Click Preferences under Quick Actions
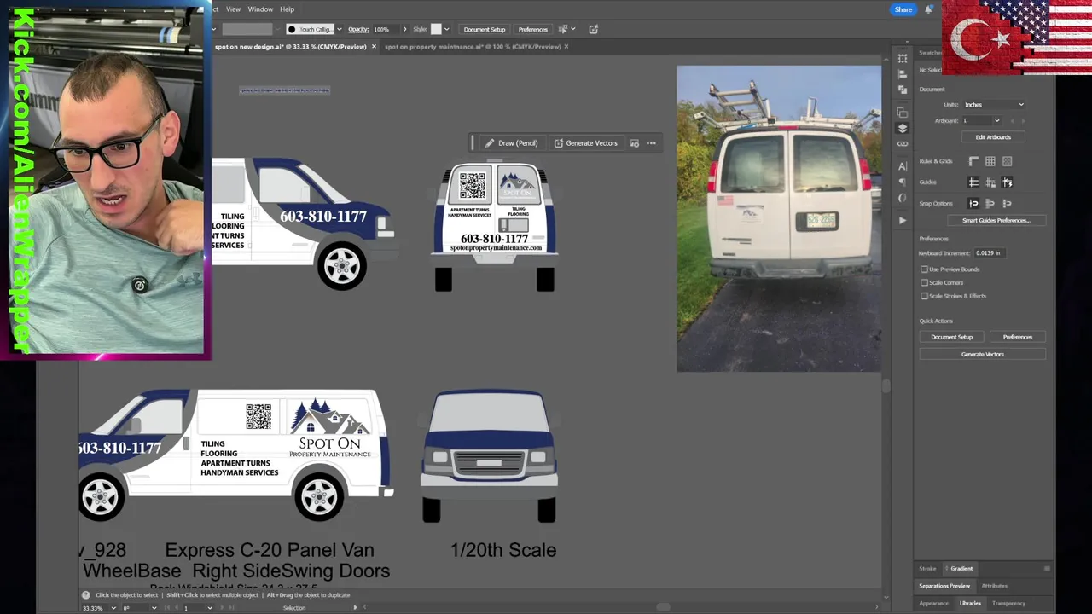Viewport: 1092px width, 614px height. 1018,337
